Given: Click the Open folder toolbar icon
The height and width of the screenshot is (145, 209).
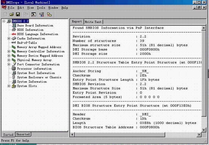Looking at the screenshot, I should click(12, 14).
